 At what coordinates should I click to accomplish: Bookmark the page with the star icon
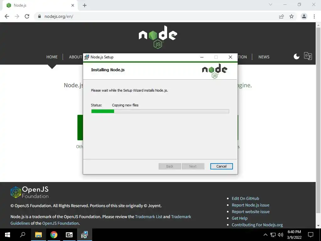292,16
